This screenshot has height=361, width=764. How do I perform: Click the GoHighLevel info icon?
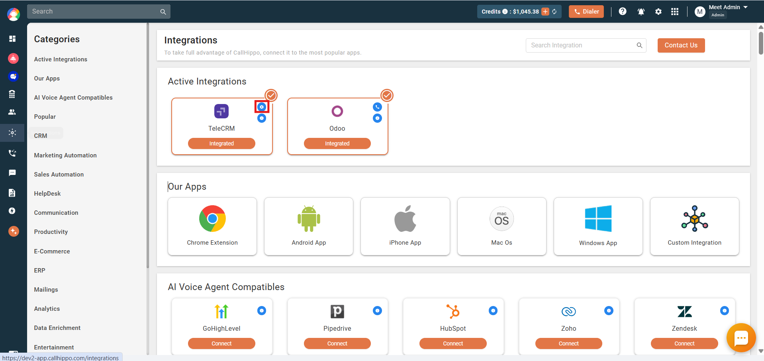click(x=262, y=311)
